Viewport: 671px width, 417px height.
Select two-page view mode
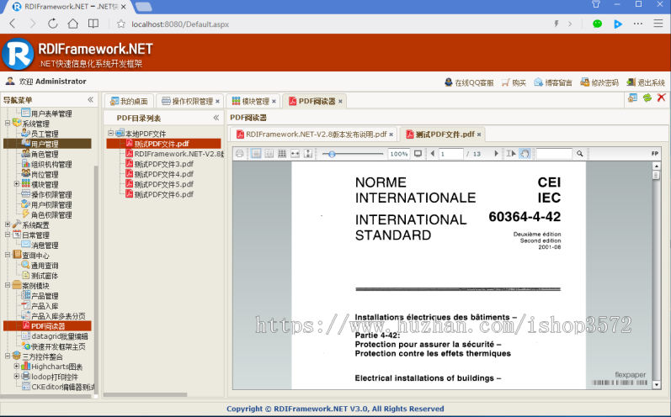(x=269, y=153)
